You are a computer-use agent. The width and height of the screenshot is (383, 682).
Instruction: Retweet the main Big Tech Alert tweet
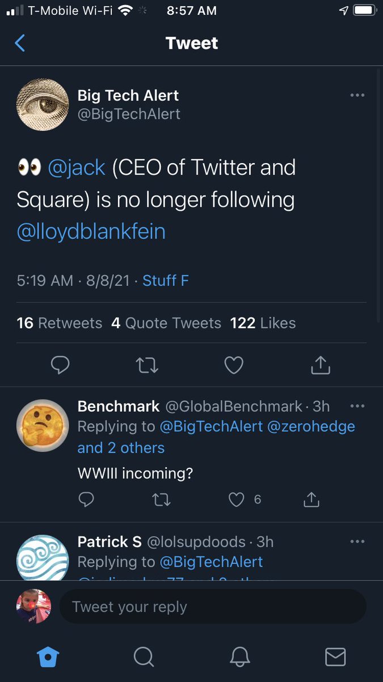148,365
